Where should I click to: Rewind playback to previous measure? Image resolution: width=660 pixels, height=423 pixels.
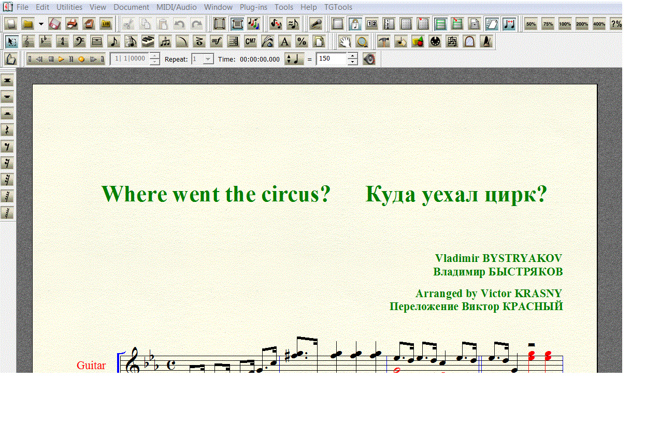pyautogui.click(x=40, y=59)
